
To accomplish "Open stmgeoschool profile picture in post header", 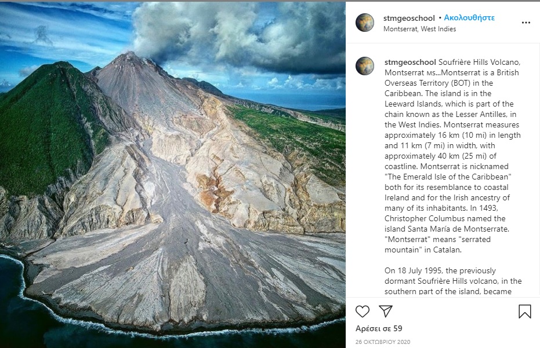I will 365,23.
